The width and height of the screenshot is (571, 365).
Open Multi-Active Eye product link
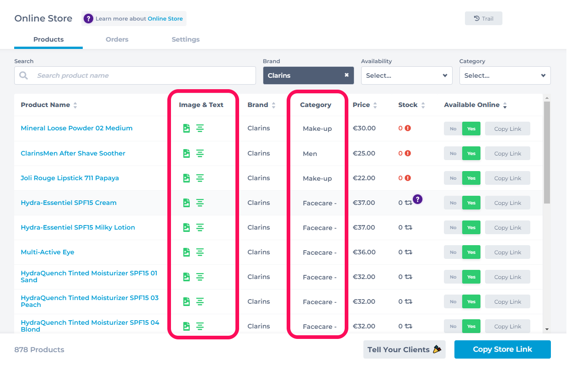tap(48, 252)
